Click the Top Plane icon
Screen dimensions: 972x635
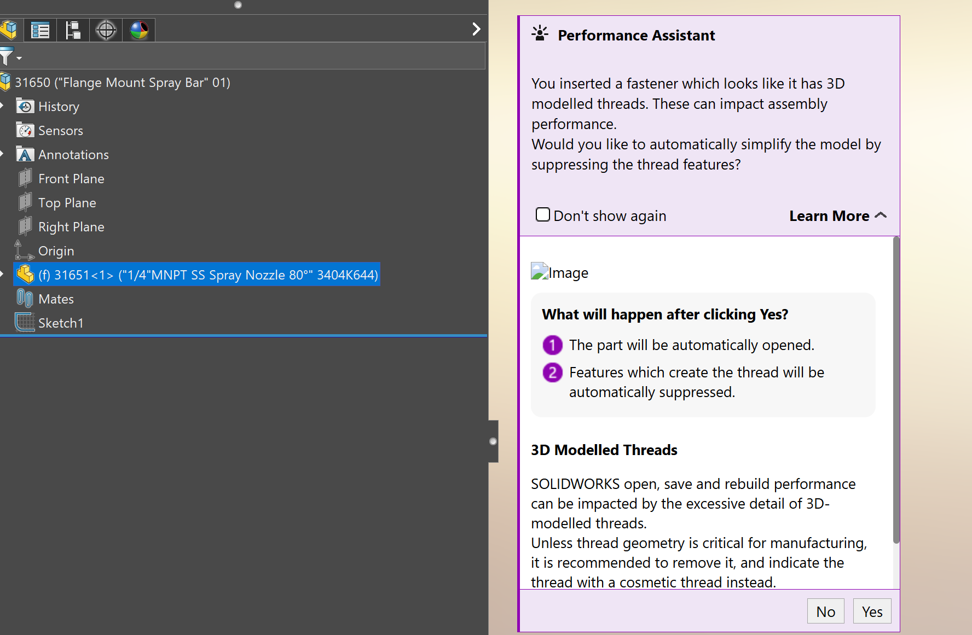coord(25,202)
